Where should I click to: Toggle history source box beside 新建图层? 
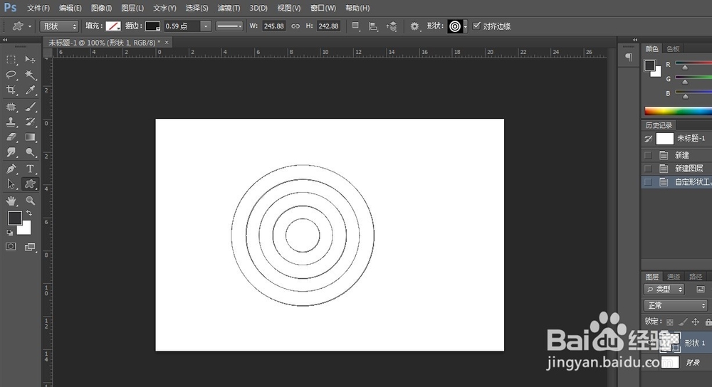pyautogui.click(x=647, y=169)
